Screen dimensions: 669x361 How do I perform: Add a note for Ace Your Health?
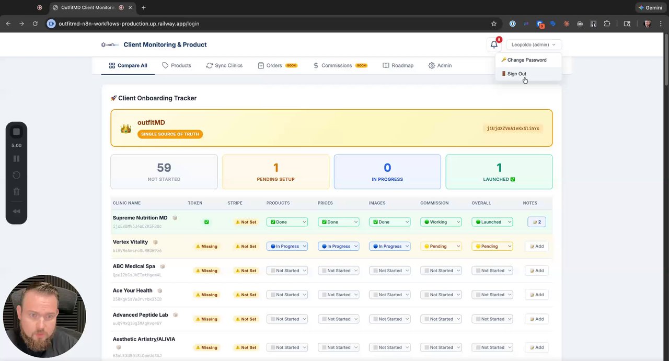537,295
